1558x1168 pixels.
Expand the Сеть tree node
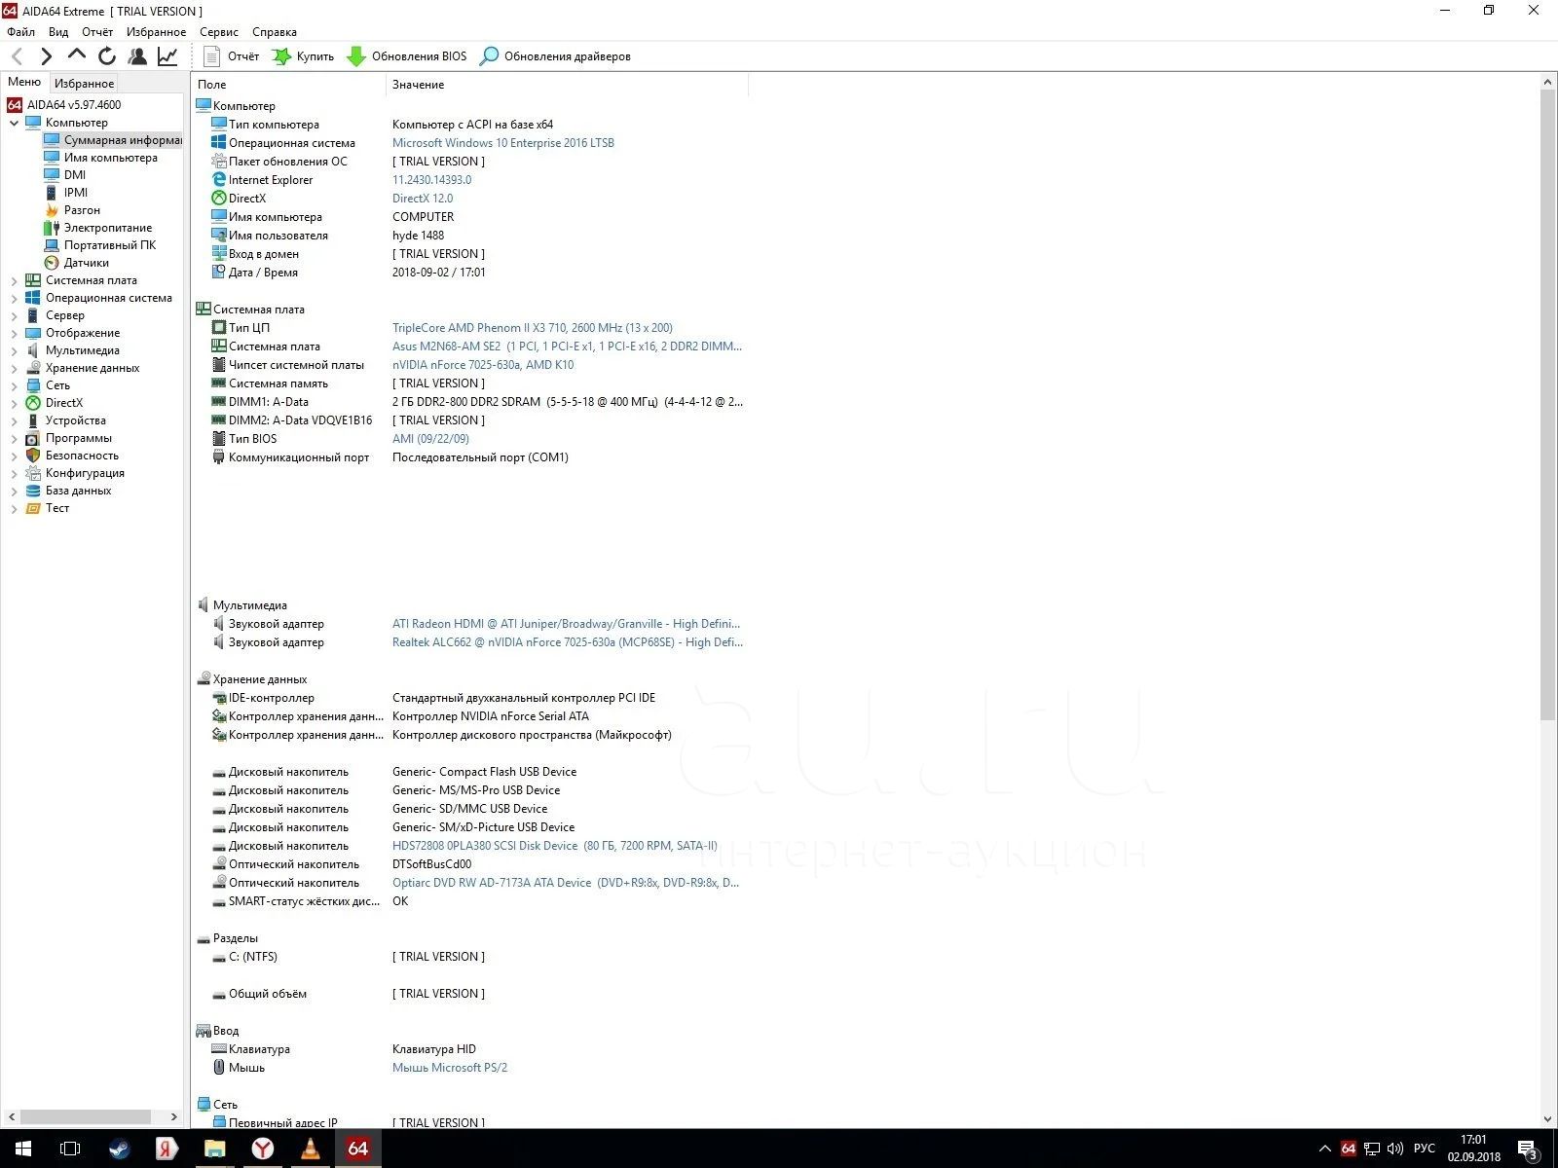pos(14,385)
